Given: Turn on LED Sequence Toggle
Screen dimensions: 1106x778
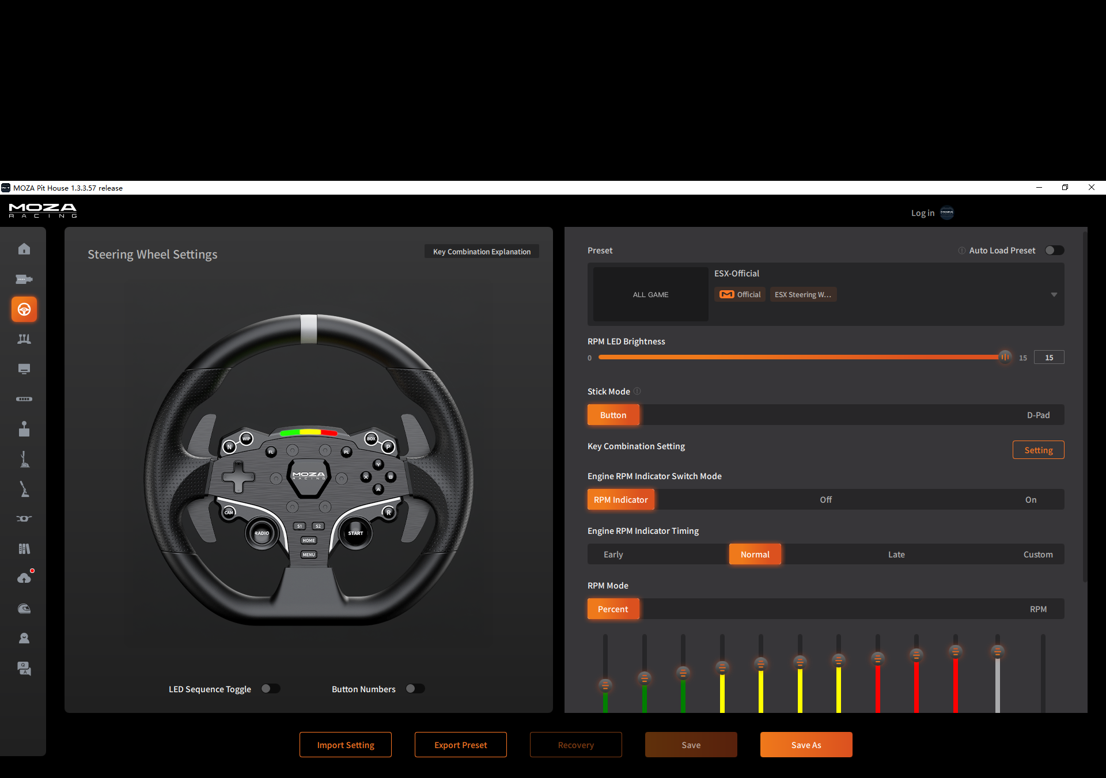Looking at the screenshot, I should pyautogui.click(x=270, y=689).
